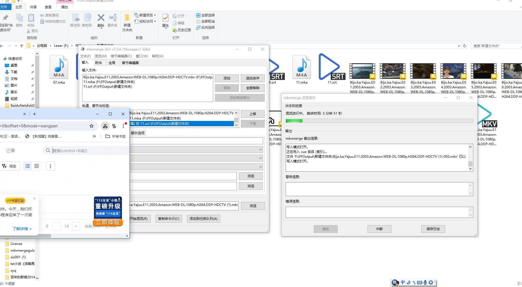522x287 pixels.
Task: Switch to grid view in the browser
Action: [36, 166]
